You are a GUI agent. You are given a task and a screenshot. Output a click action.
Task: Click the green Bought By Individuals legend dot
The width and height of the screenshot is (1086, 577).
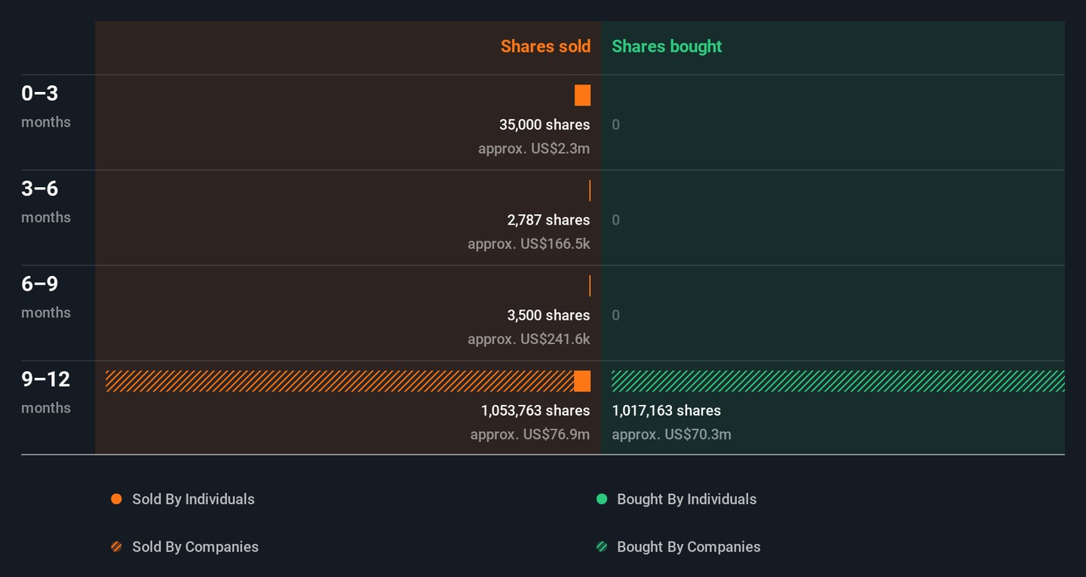[602, 499]
